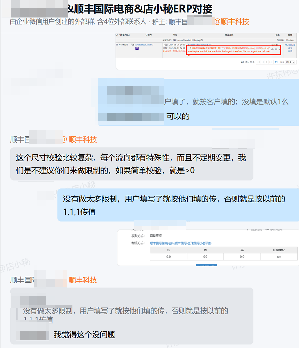Click the orange @顺丰科技 tag in the header

[x=232, y=22]
